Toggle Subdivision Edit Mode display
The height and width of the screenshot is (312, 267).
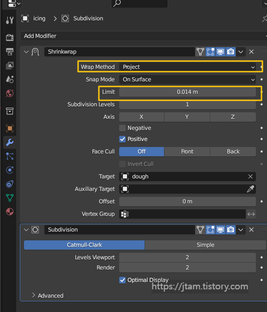coord(210,230)
